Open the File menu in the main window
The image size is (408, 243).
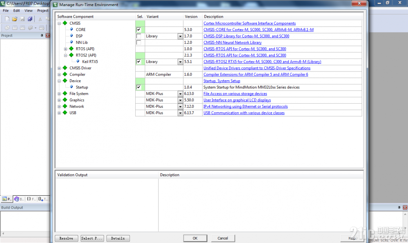click(6, 11)
